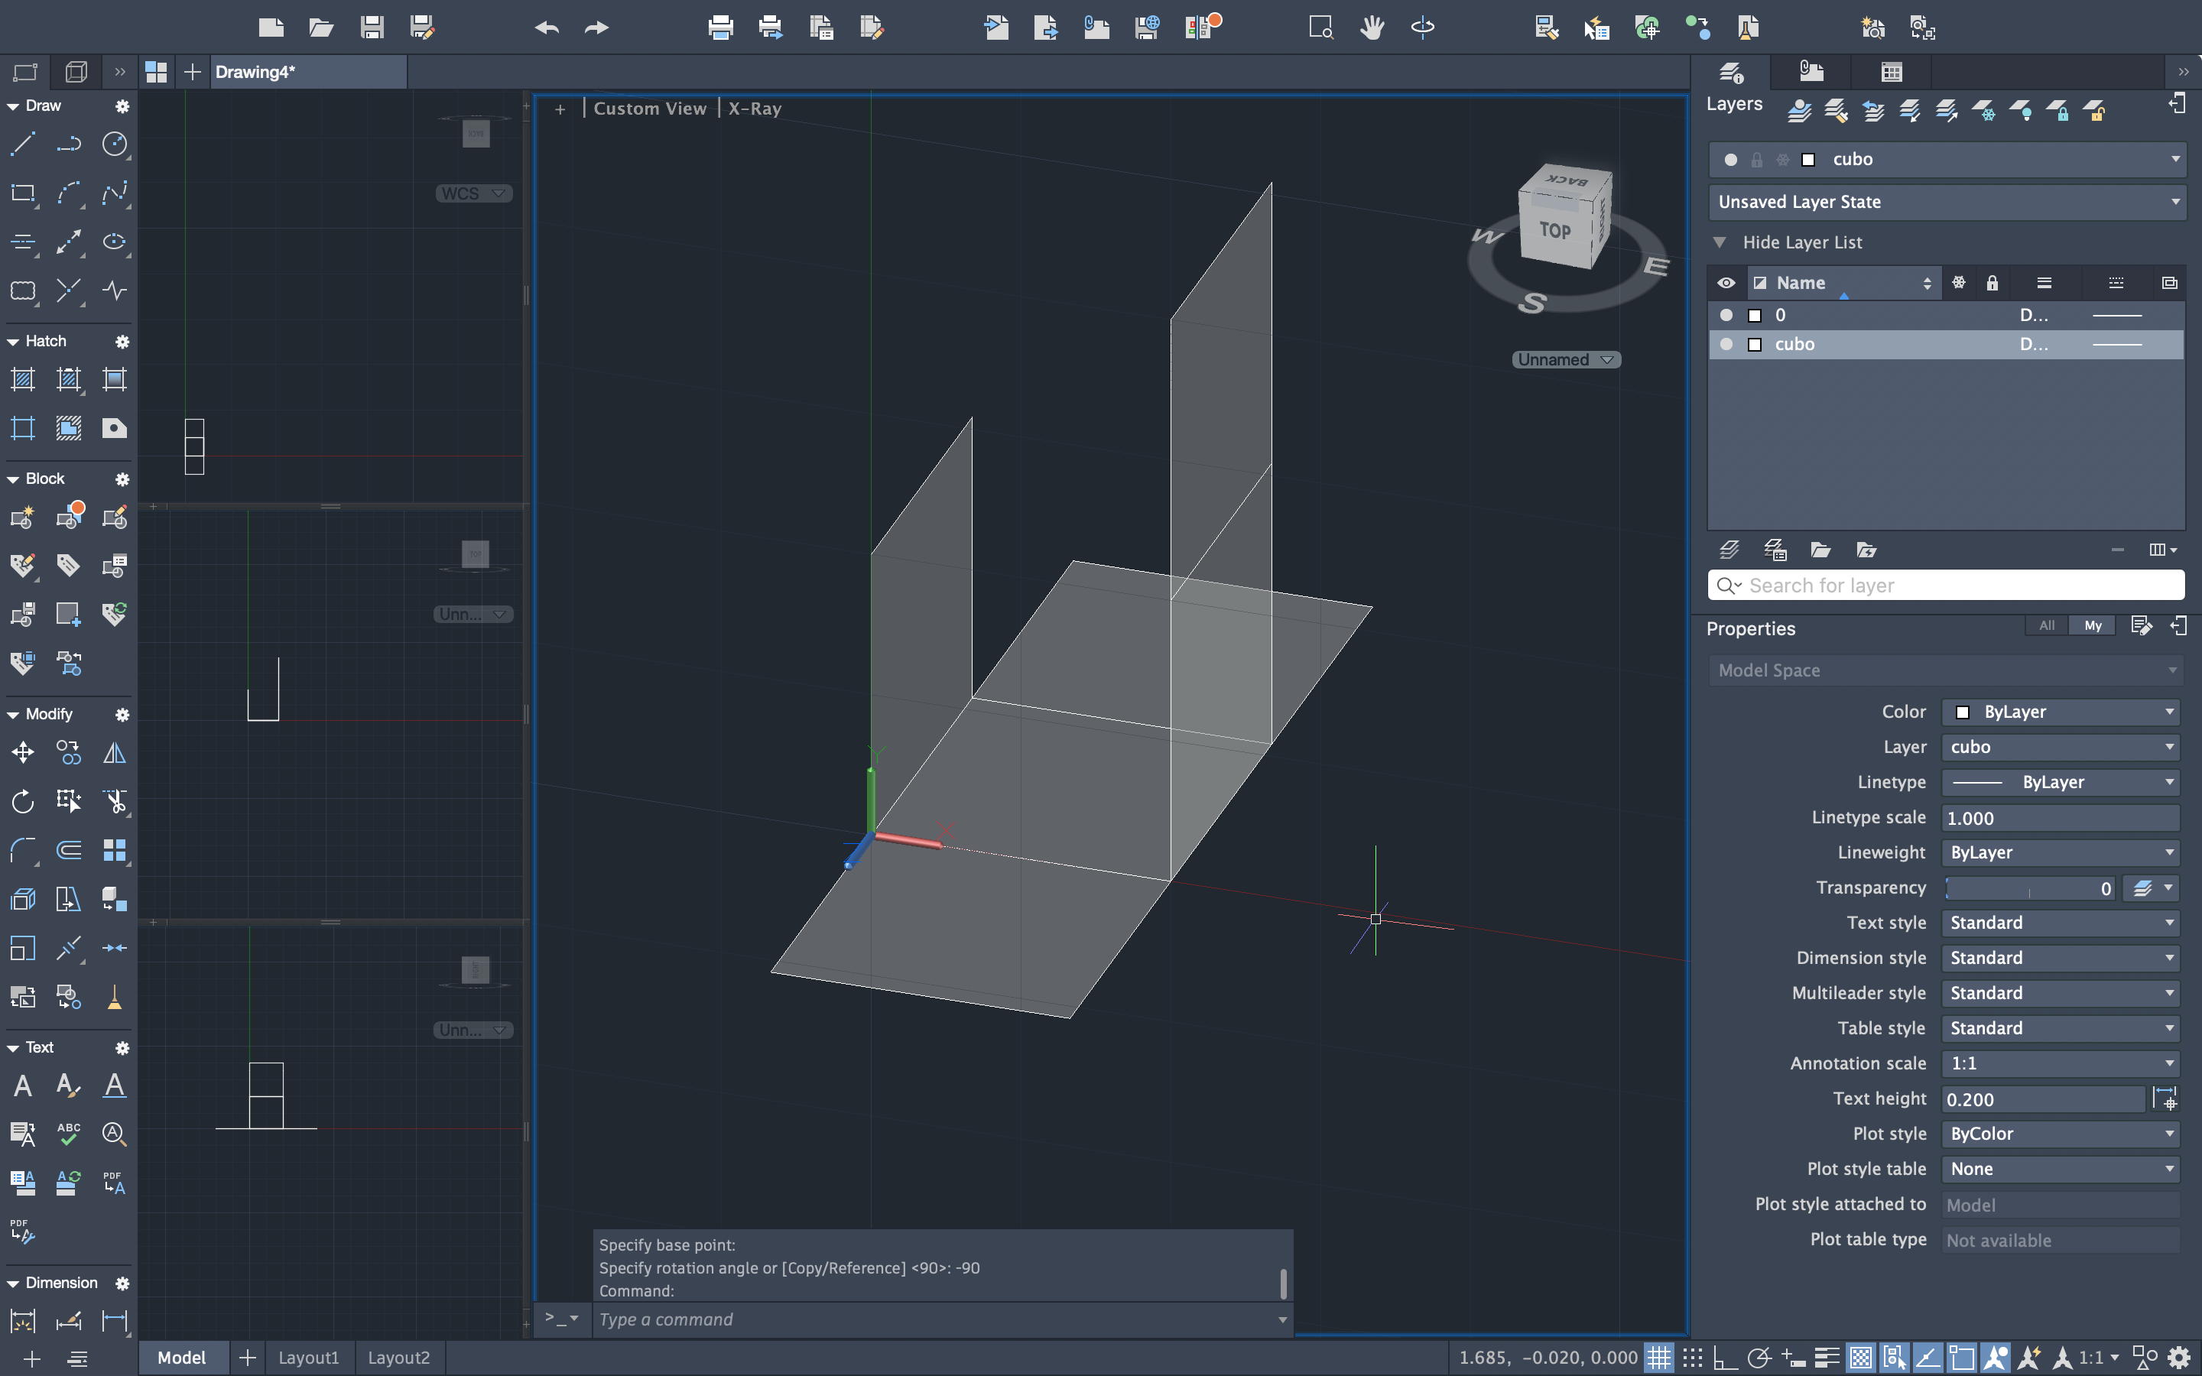2202x1376 pixels.
Task: Switch to the Layout1 tab
Action: 308,1358
